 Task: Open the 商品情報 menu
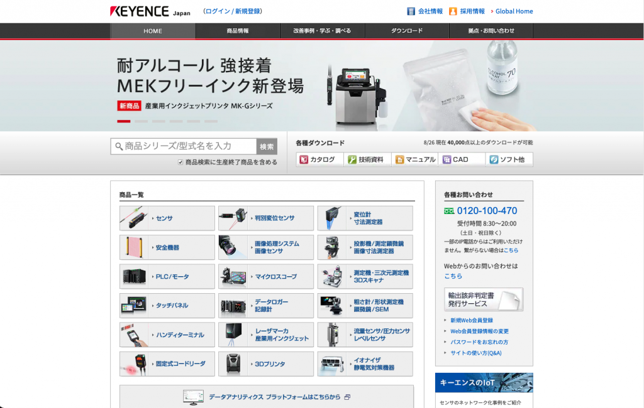click(237, 31)
